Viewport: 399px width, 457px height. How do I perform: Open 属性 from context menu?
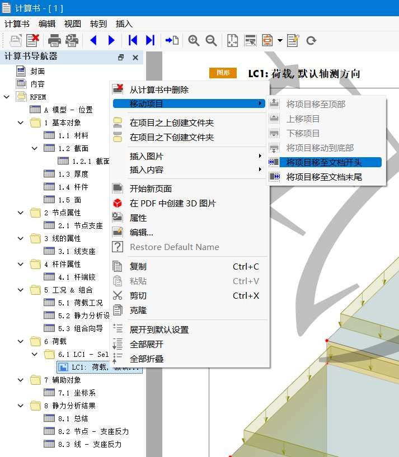pyautogui.click(x=189, y=218)
